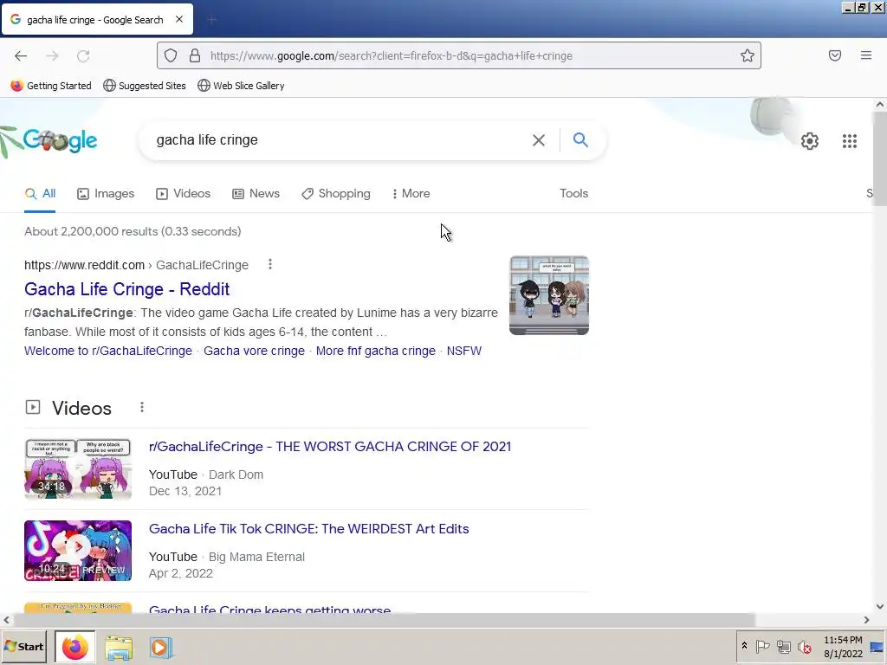Image resolution: width=887 pixels, height=665 pixels.
Task: Expand the More search categories menu
Action: [x=411, y=193]
